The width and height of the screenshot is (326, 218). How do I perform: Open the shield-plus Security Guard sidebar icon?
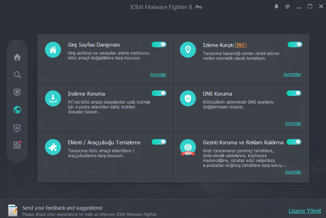point(17,128)
